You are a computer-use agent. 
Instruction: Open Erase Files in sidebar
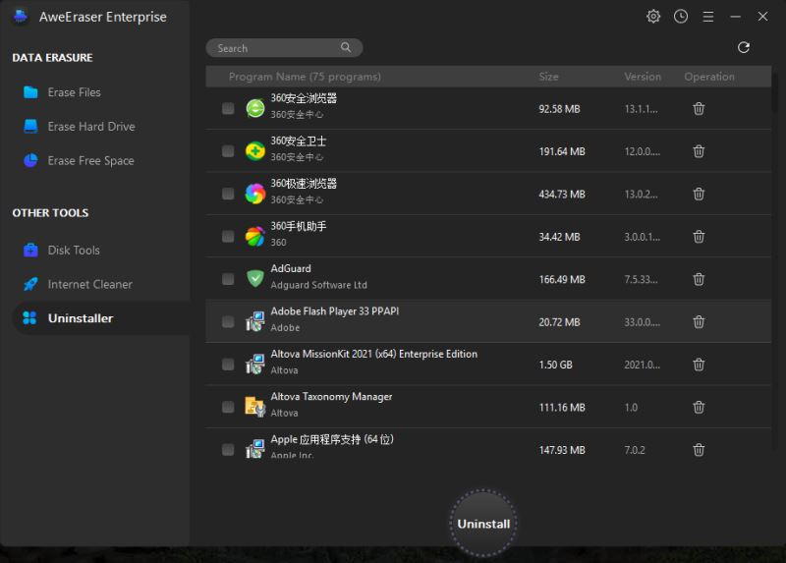click(x=100, y=92)
